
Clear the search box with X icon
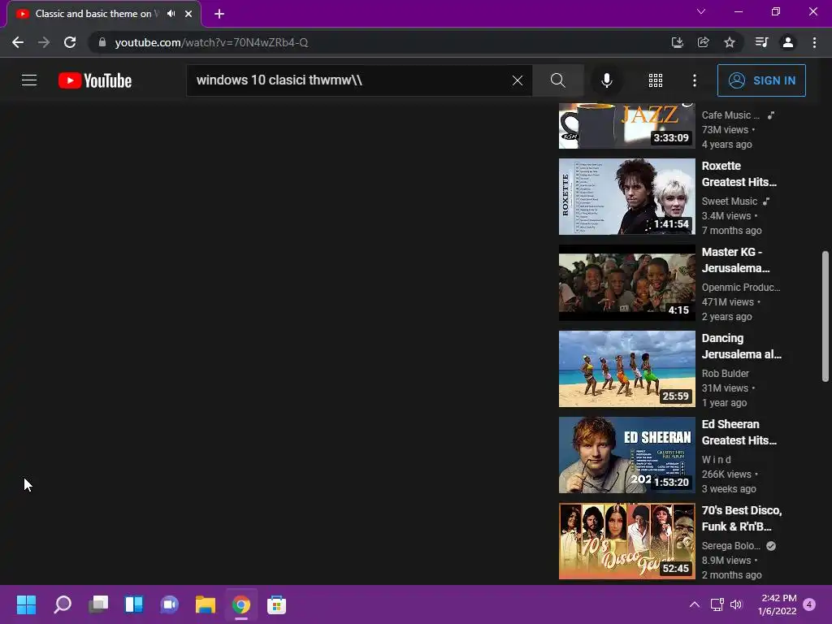[x=518, y=80]
